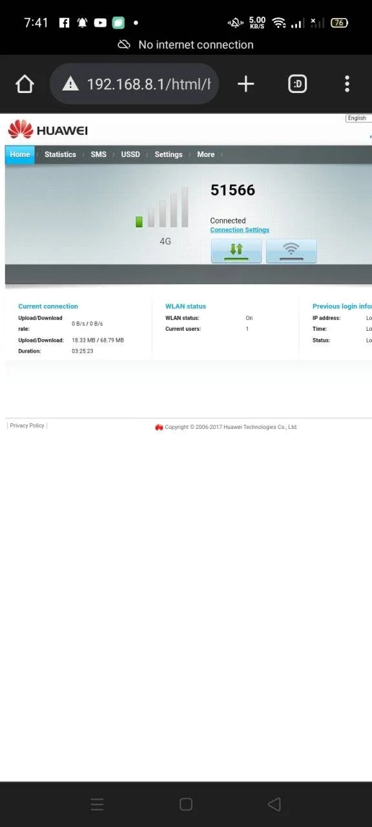The width and height of the screenshot is (372, 827).
Task: Click the Previous login information heading
Action: 342,306
